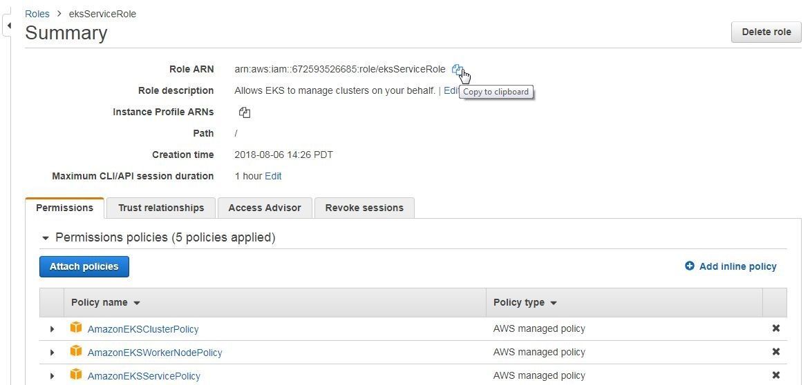This screenshot has width=810, height=385.
Task: Click the Summary heading
Action: 66,32
